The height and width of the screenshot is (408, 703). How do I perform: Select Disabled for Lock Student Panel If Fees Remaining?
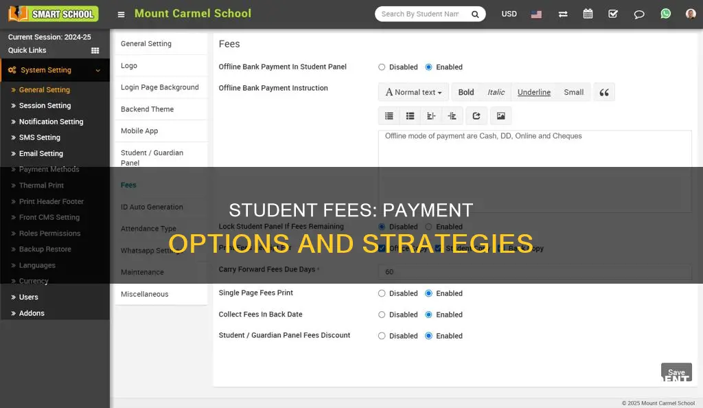tap(382, 227)
